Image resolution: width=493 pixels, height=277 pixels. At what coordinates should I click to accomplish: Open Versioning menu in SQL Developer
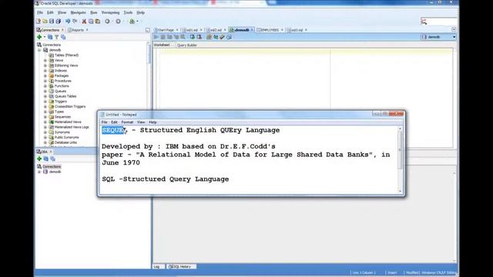(110, 12)
